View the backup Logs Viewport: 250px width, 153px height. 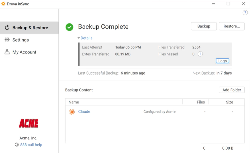[x=222, y=61]
